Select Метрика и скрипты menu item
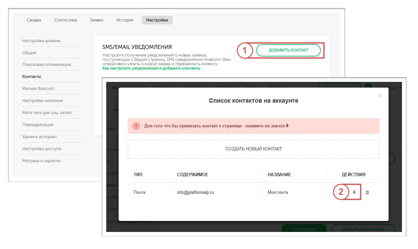 click(x=41, y=161)
